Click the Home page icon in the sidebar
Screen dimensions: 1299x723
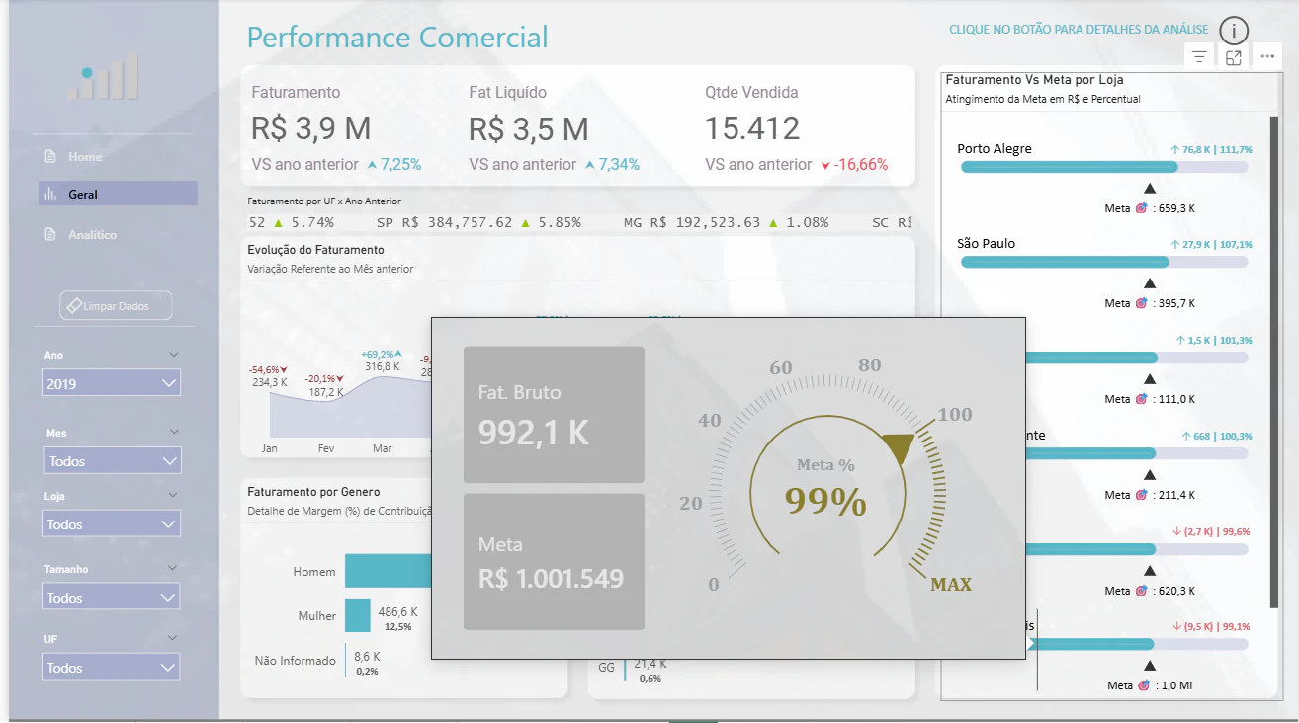[x=50, y=157]
